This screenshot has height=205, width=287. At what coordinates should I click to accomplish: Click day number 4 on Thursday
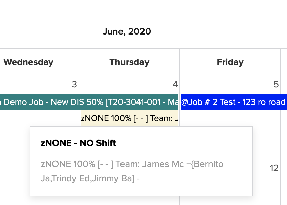(x=175, y=84)
